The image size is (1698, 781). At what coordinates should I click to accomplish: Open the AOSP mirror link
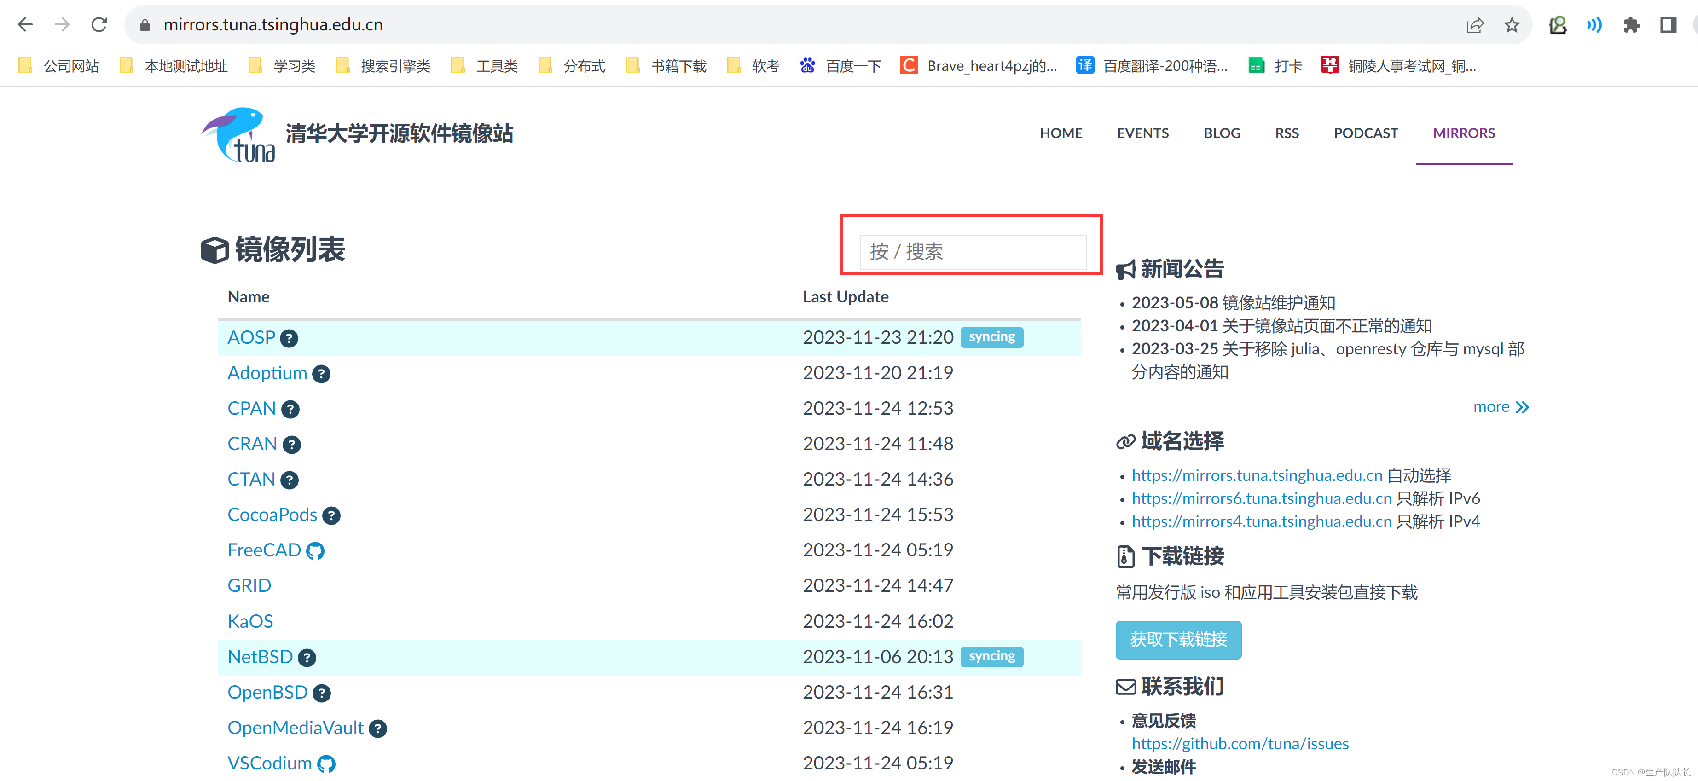pos(251,337)
